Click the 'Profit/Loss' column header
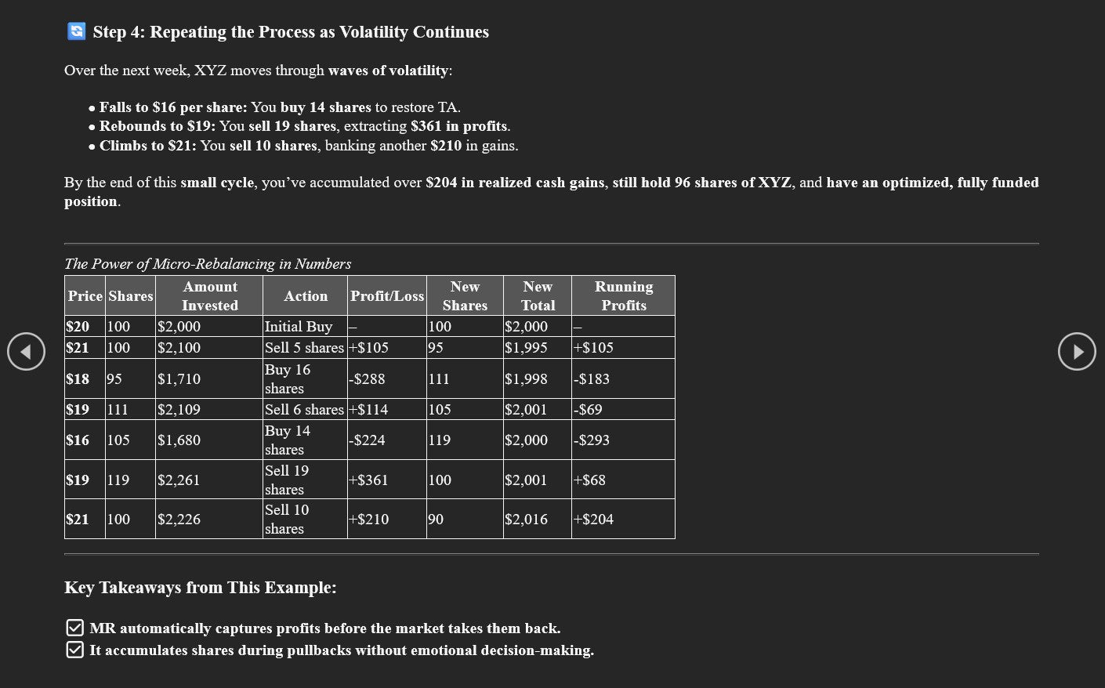This screenshot has width=1105, height=688. click(386, 296)
